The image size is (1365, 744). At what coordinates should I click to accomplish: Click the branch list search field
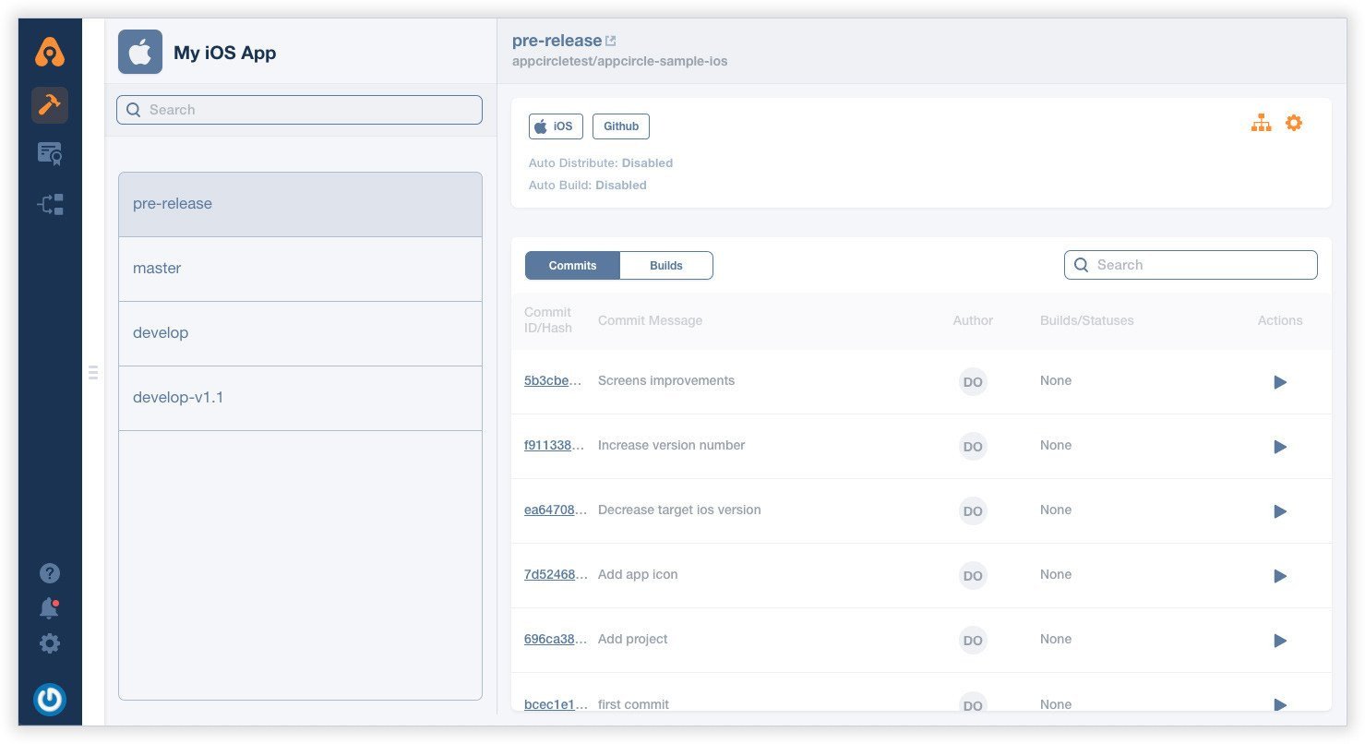click(x=299, y=110)
